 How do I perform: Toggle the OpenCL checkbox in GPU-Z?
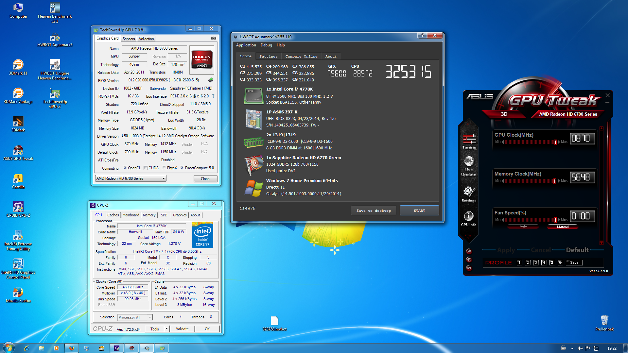pyautogui.click(x=125, y=168)
